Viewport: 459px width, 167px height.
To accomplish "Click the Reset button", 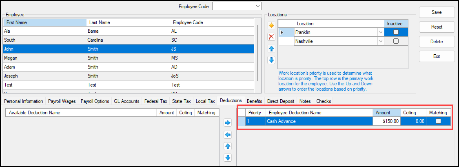I will click(x=437, y=27).
